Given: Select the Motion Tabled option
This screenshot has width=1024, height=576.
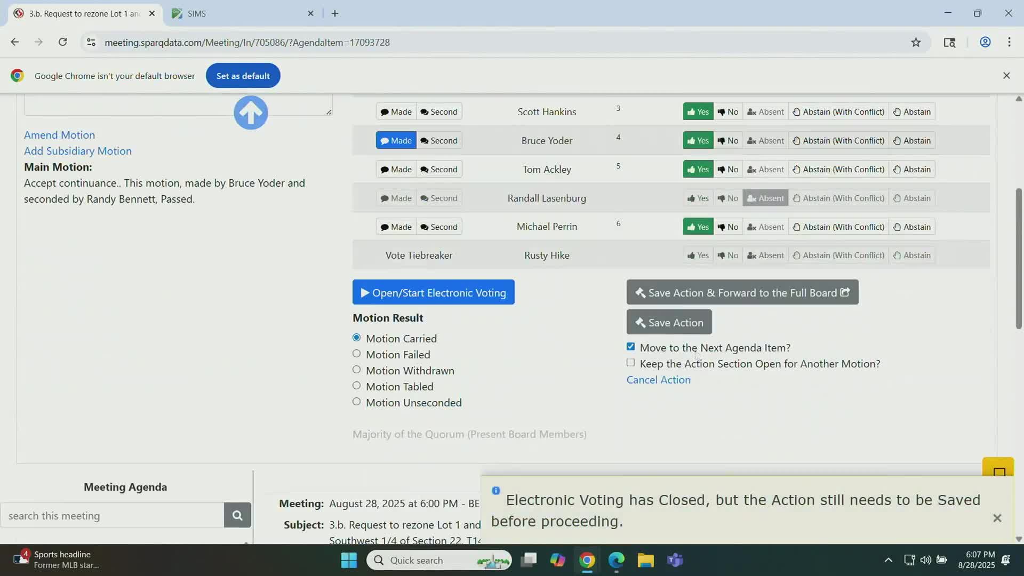Looking at the screenshot, I should pyautogui.click(x=356, y=386).
